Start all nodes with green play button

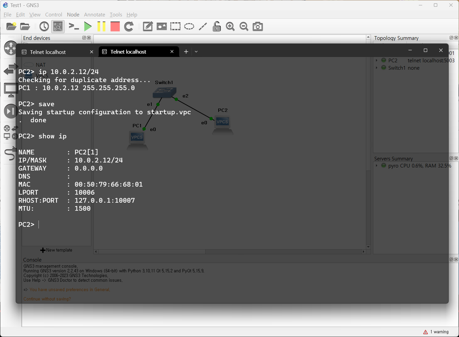tap(88, 26)
